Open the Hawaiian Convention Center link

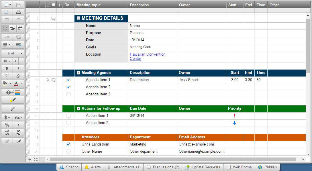(148, 56)
